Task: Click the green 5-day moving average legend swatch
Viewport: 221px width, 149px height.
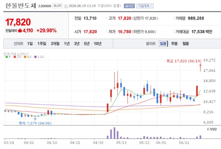Action: [7, 57]
